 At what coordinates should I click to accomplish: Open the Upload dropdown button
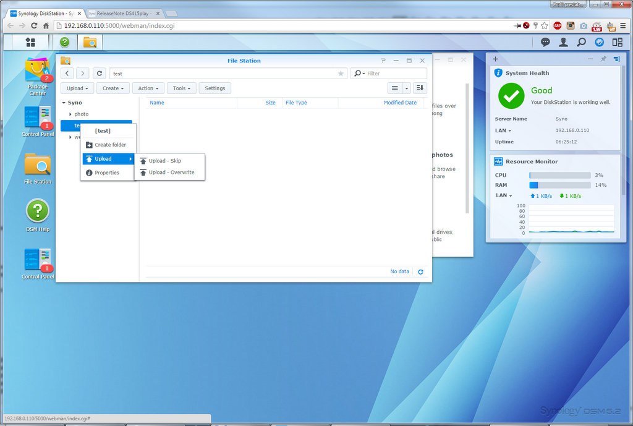pos(77,88)
